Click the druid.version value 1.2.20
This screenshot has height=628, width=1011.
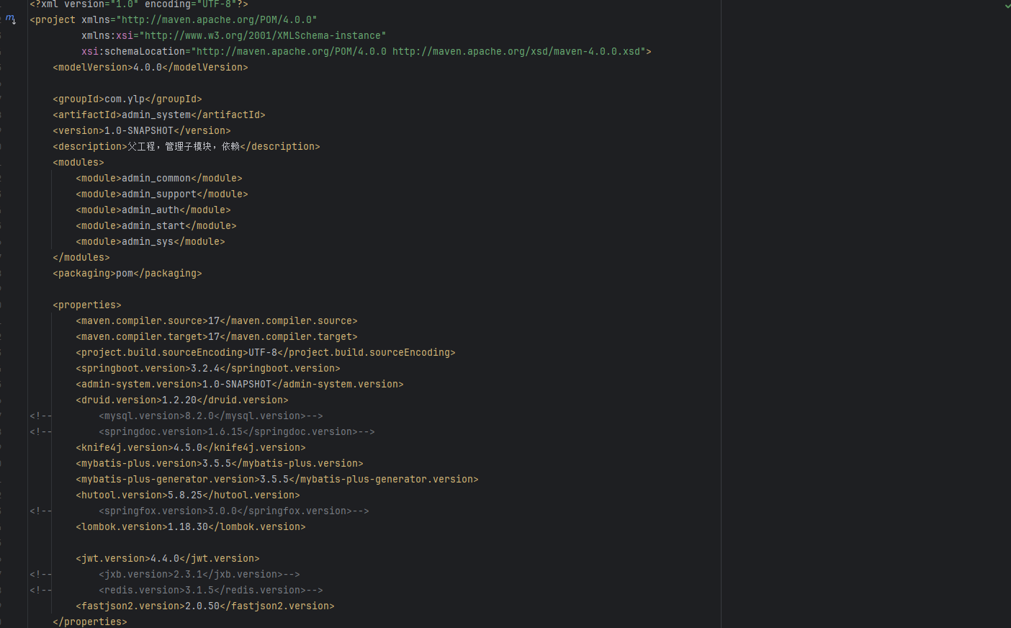coord(179,400)
